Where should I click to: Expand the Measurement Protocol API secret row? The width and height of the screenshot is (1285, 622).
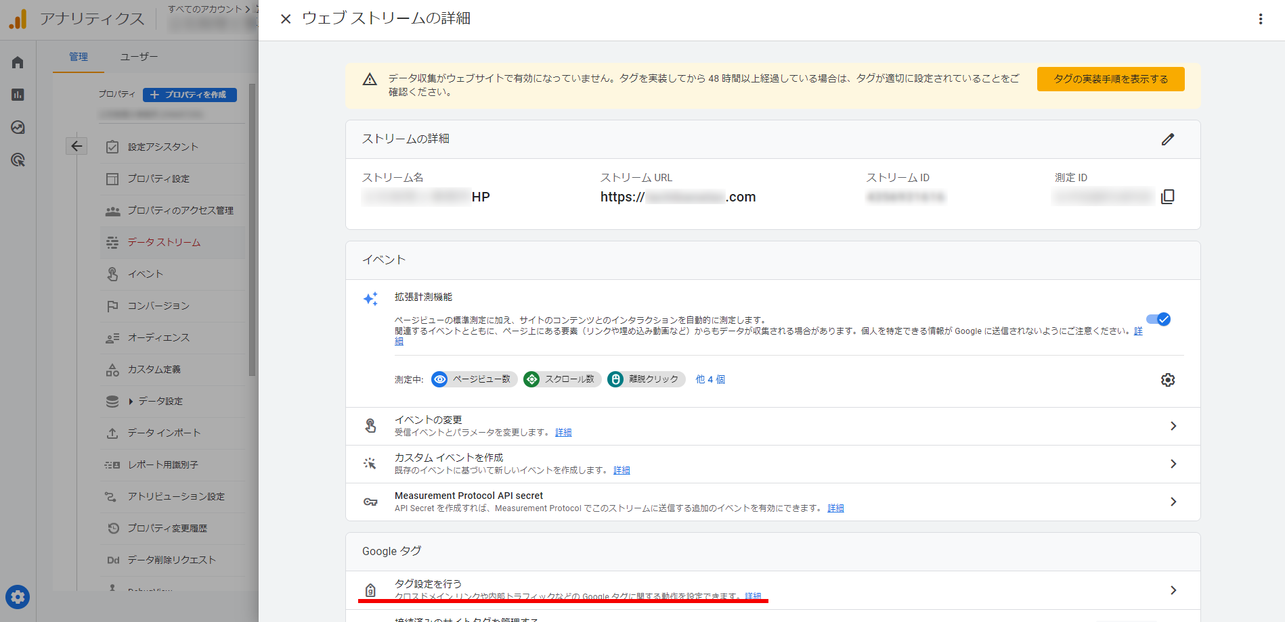(1173, 502)
